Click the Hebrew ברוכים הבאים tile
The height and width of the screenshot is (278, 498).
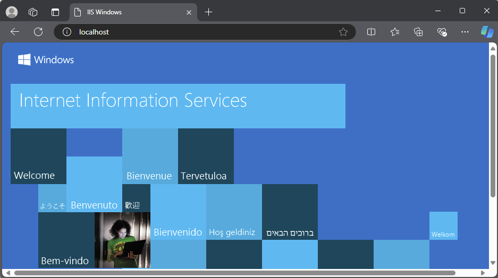pyautogui.click(x=290, y=212)
